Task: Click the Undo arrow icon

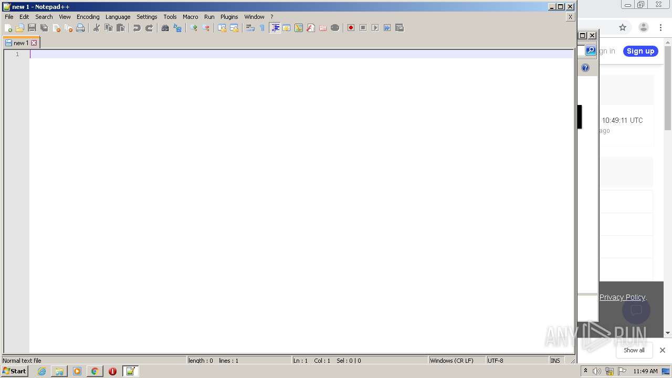Action: [137, 28]
